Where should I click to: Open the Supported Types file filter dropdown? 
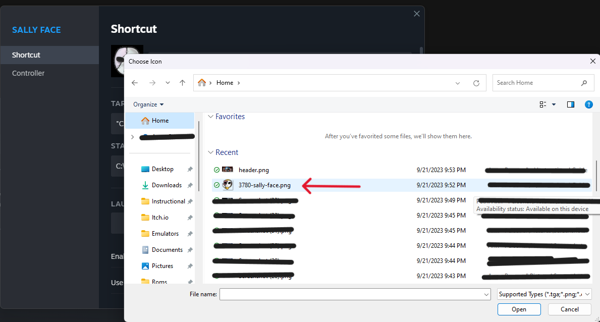point(544,294)
